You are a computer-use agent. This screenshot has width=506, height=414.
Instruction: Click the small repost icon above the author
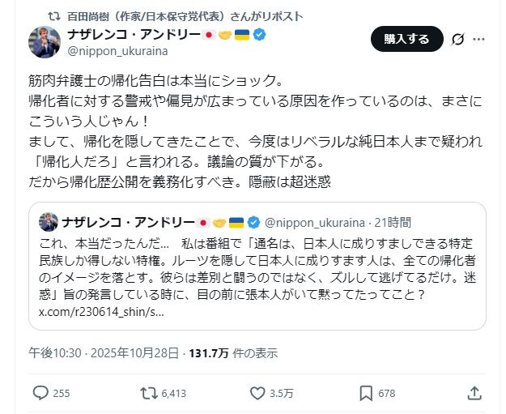[x=54, y=15]
